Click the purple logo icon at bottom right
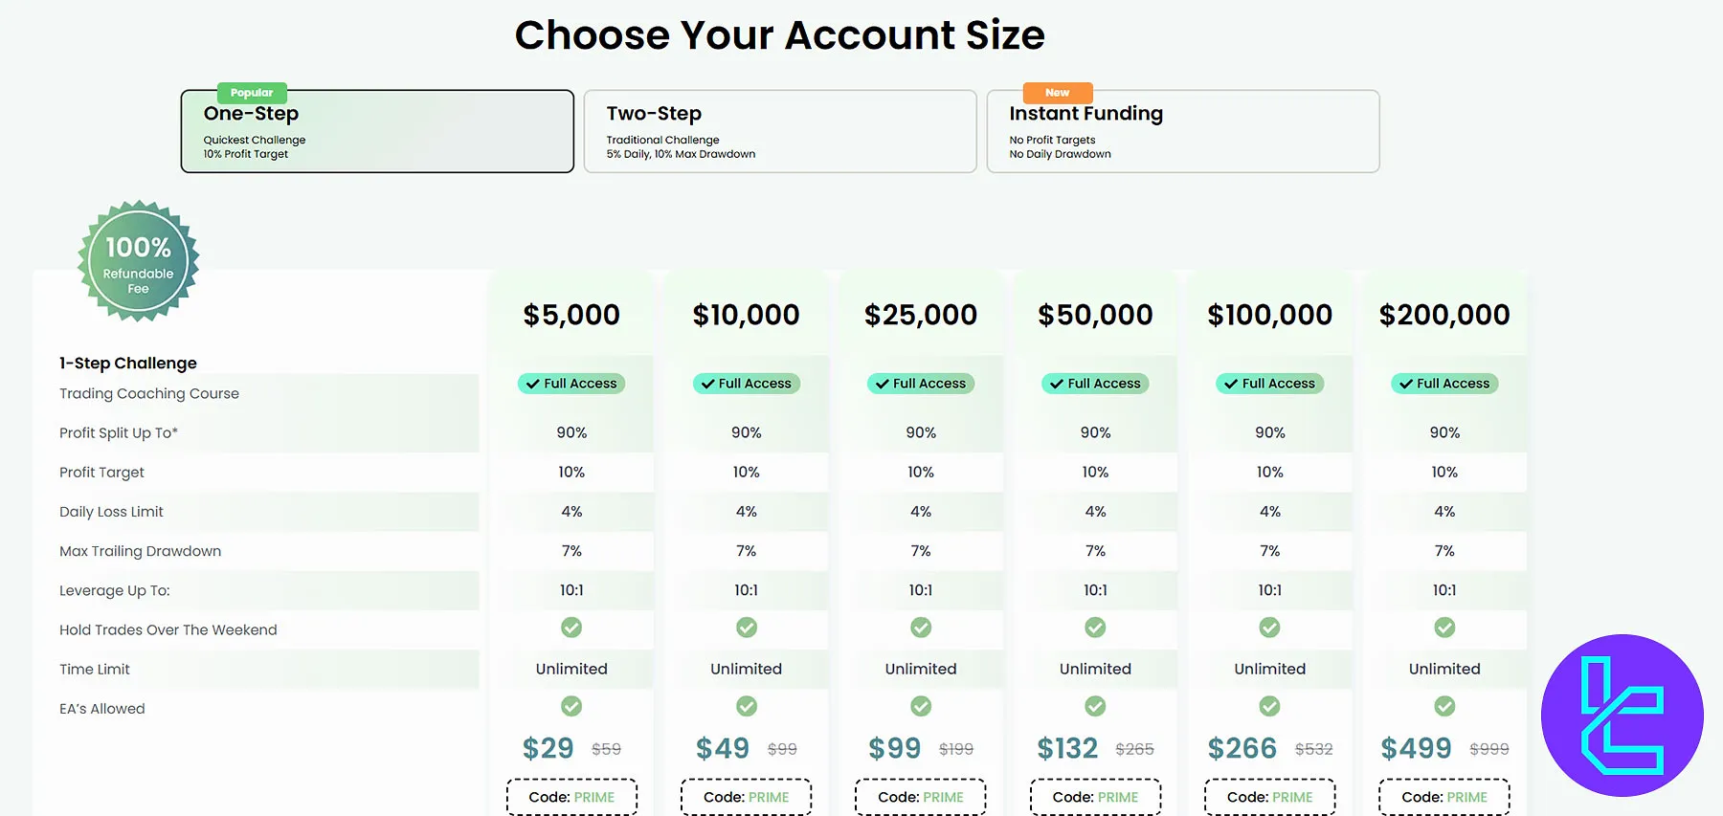 (1622, 715)
